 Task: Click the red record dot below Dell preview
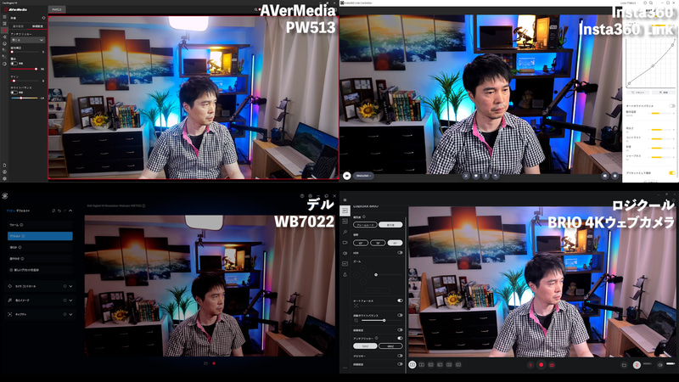tap(214, 363)
